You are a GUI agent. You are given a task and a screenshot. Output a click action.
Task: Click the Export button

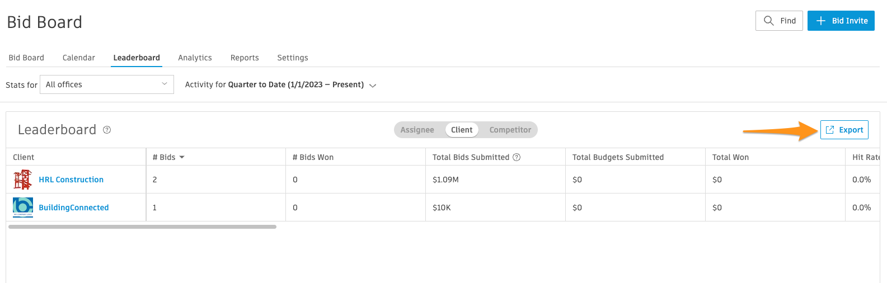coord(844,130)
